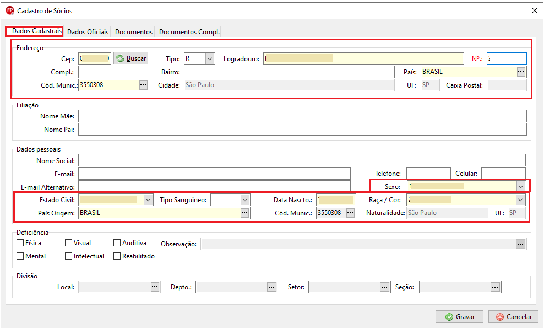This screenshot has height=329, width=544.
Task: Switch to the Dados Oficiais tab
Action: click(x=88, y=31)
